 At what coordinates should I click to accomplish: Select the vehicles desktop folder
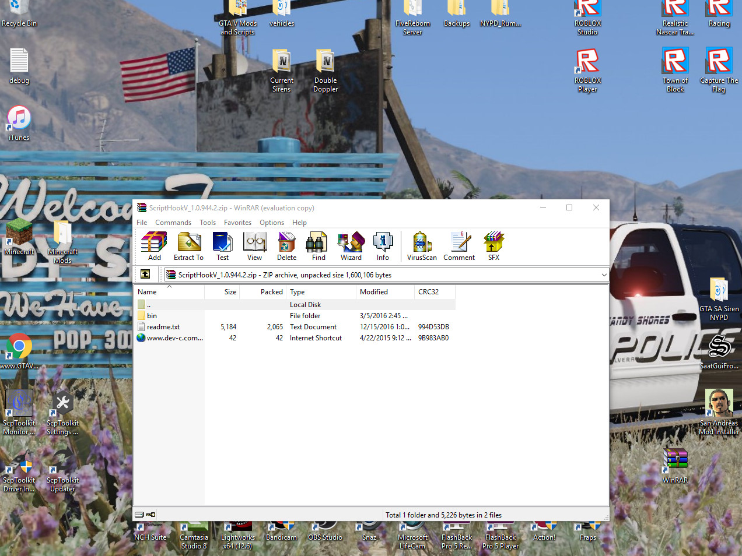coord(282,14)
